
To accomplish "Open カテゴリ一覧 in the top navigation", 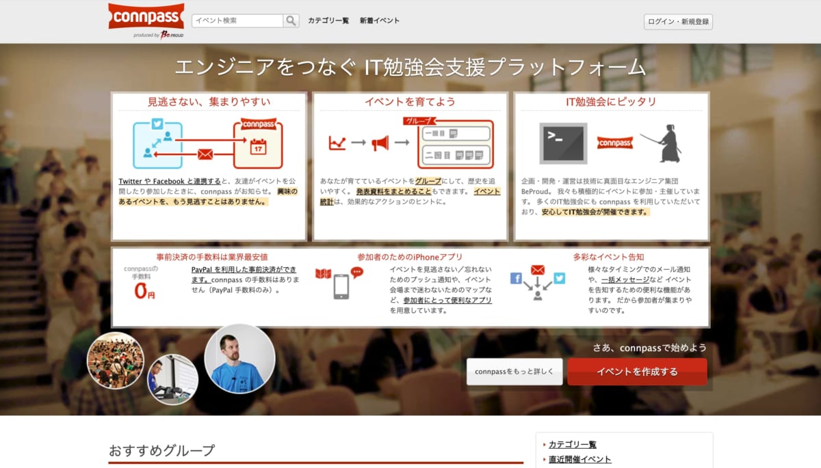I will [328, 20].
